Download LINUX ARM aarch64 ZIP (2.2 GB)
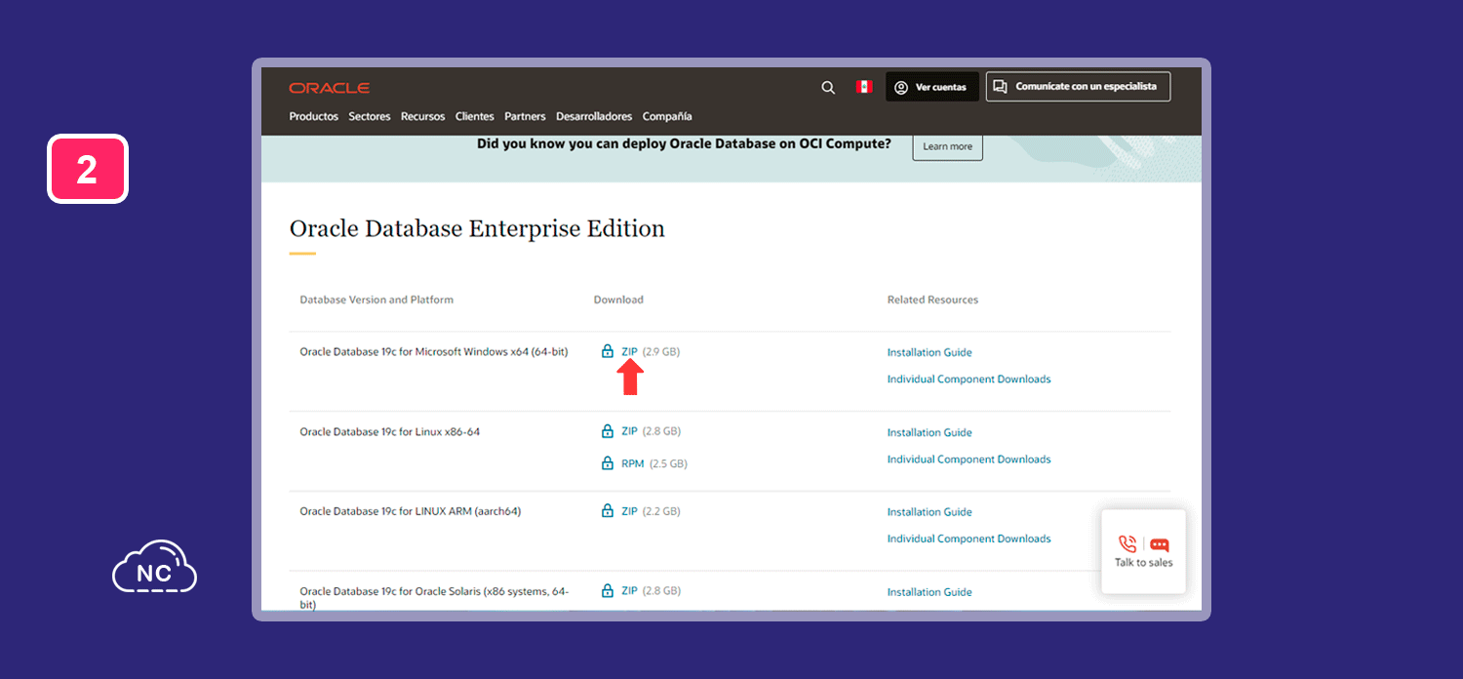 coord(629,511)
